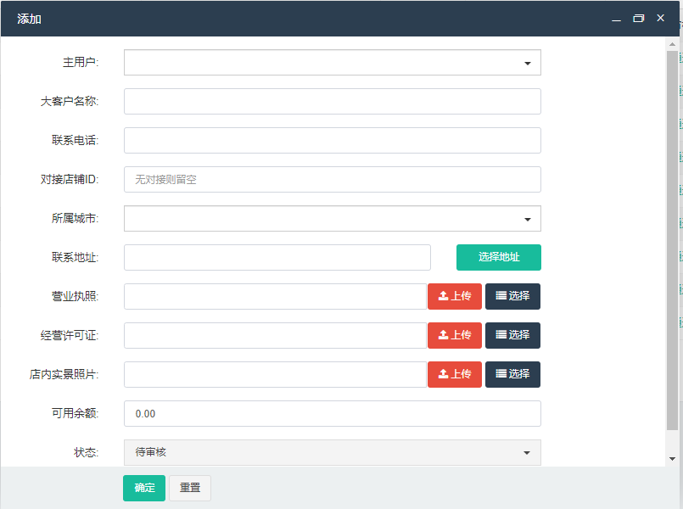Image resolution: width=683 pixels, height=509 pixels.
Task: Click the 选择地址 button
Action: click(x=499, y=257)
